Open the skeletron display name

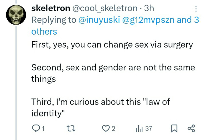pyautogui.click(x=51, y=8)
